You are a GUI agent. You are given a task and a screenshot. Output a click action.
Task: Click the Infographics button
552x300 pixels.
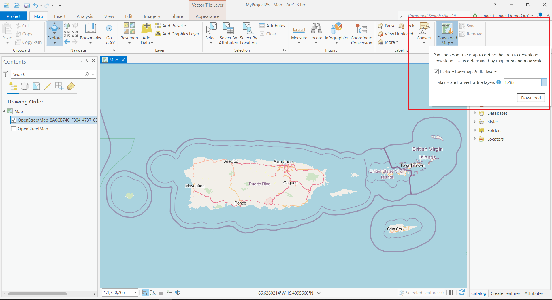point(337,34)
